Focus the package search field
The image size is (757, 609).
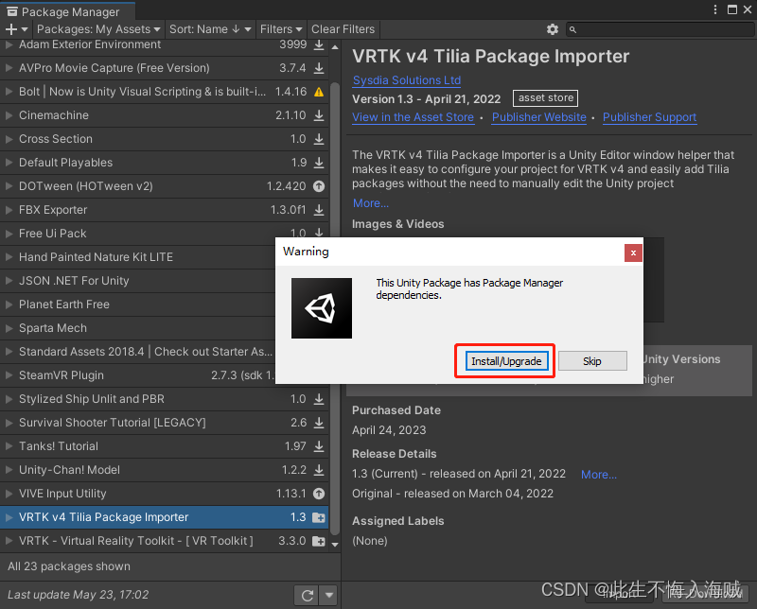click(660, 29)
